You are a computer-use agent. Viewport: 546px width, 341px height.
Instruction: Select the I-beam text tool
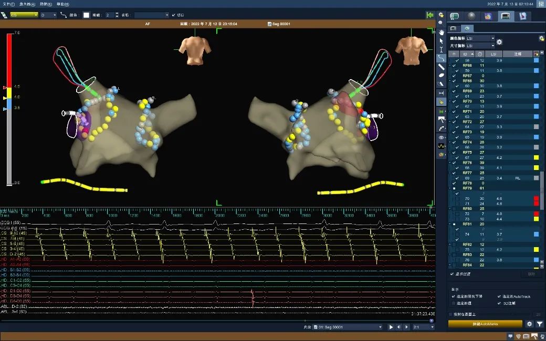tap(441, 49)
